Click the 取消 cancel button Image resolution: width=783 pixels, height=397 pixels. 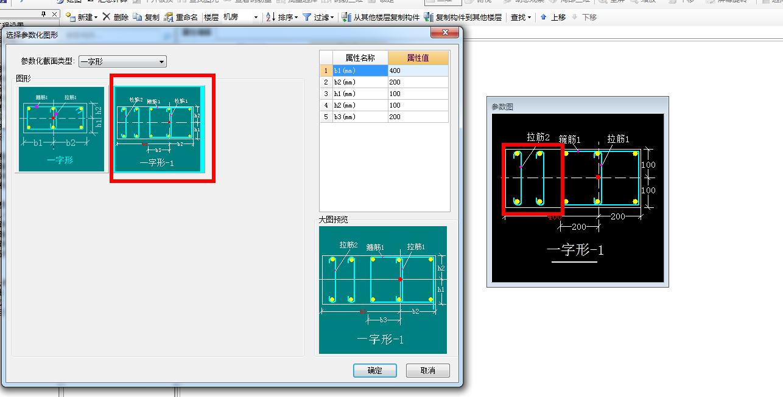click(x=428, y=370)
